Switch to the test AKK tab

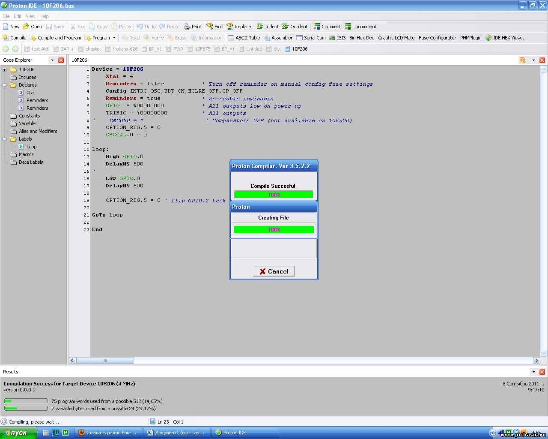click(37, 49)
